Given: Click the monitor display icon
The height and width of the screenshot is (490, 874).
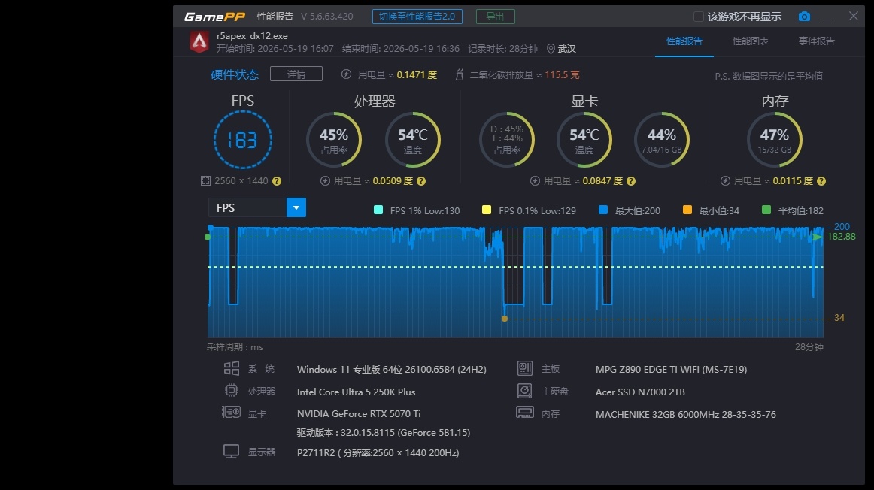Looking at the screenshot, I should tap(232, 451).
